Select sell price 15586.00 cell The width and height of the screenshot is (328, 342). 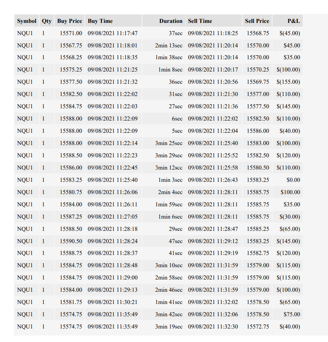(257, 131)
